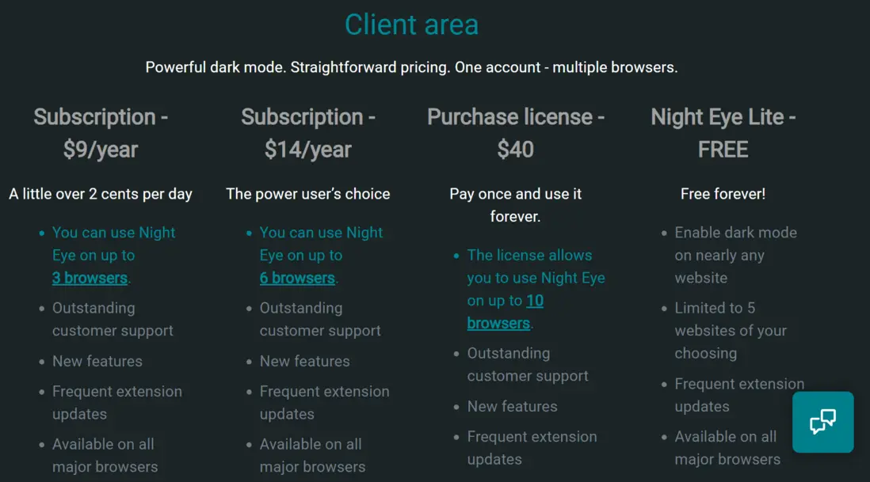
Task: Click "Frequent extension updates" under Purchase license
Action: tap(532, 447)
